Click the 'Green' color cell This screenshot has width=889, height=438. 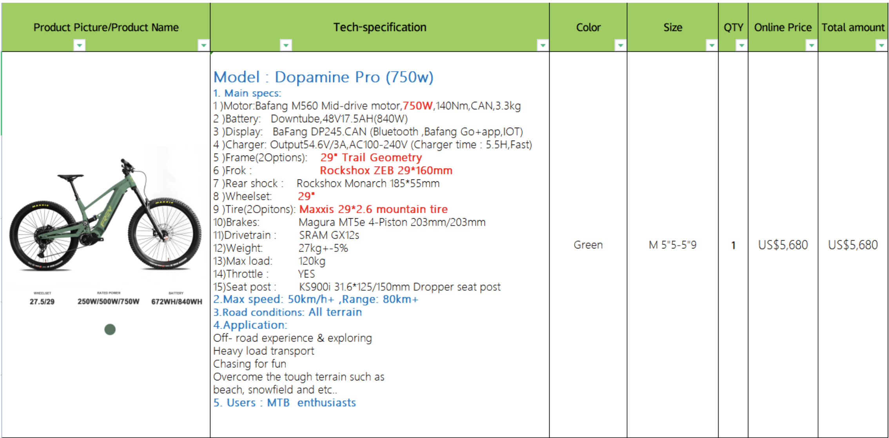click(x=588, y=245)
